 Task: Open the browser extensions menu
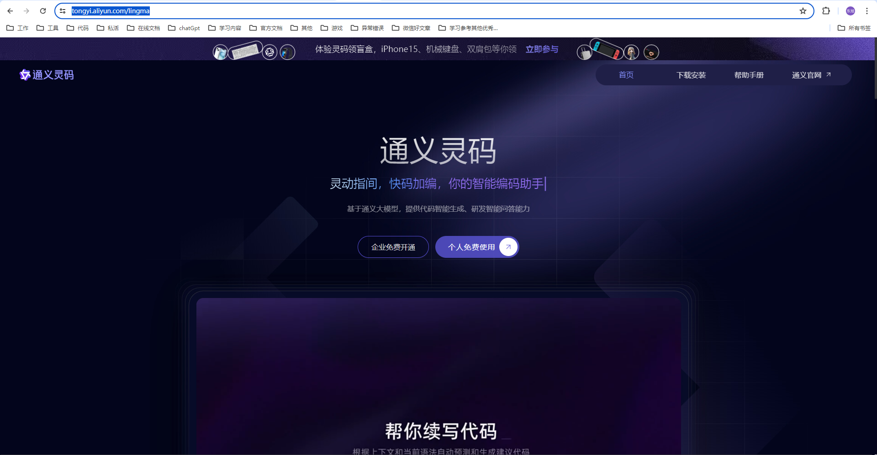point(826,11)
